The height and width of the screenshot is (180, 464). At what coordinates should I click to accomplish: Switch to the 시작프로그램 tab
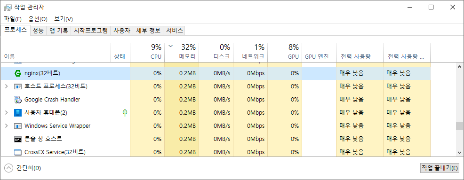point(90,31)
